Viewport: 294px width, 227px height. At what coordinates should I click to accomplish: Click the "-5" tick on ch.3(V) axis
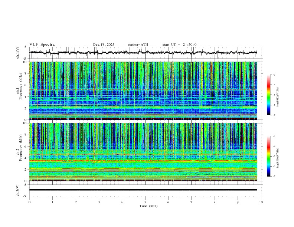pos(25,196)
